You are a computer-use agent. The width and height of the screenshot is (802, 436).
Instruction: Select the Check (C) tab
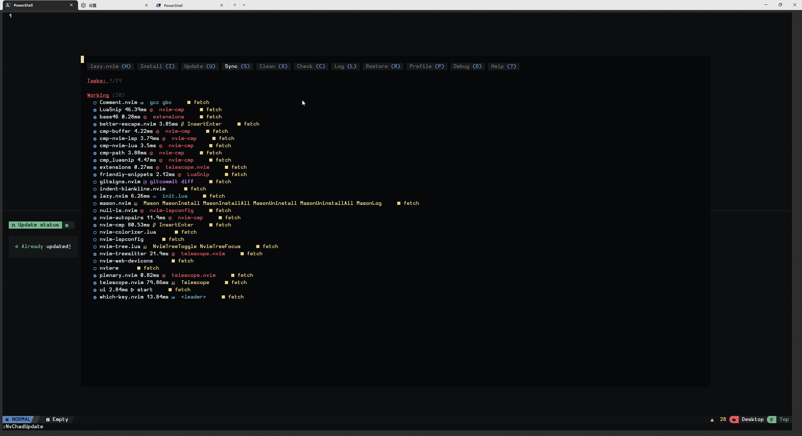(311, 66)
